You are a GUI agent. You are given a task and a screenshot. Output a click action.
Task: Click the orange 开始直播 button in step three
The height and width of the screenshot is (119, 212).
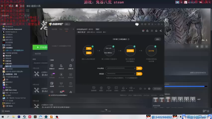point(130,51)
